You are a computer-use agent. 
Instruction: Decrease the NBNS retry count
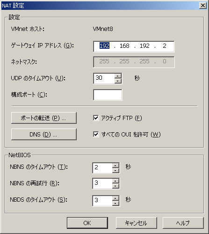[x=115, y=186]
